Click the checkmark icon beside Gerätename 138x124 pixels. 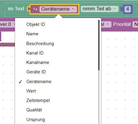[x=21, y=82]
